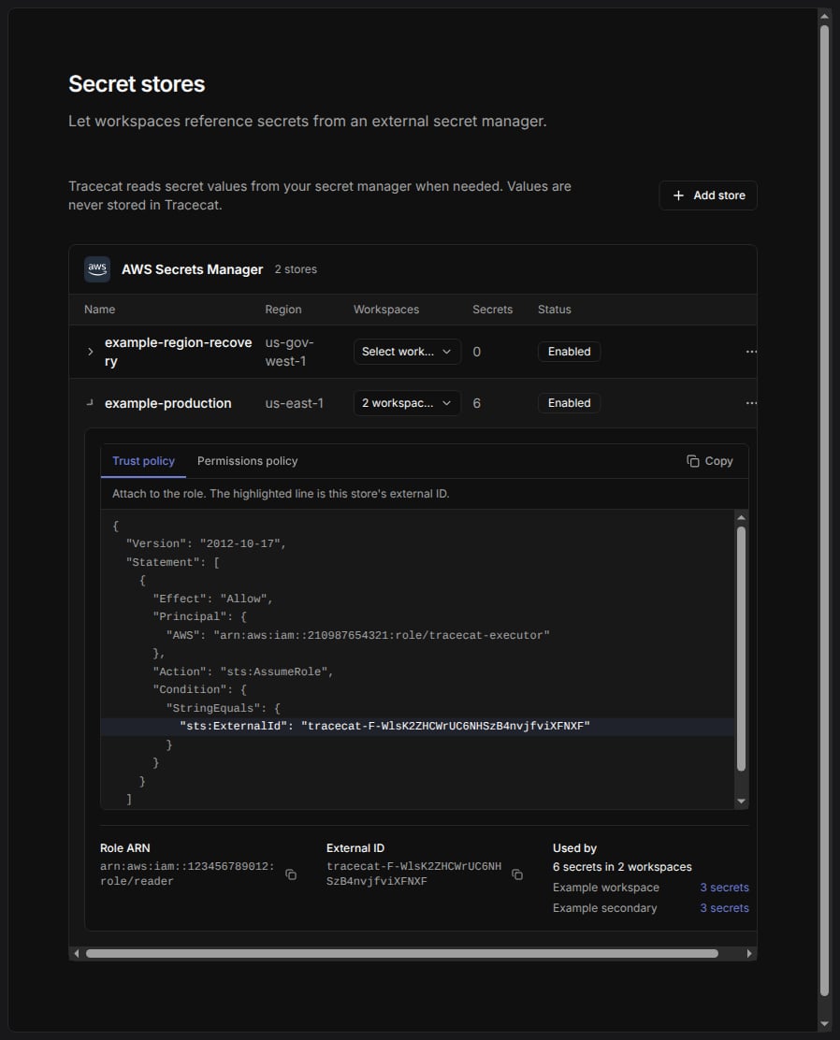The width and height of the screenshot is (840, 1040).
Task: Click the Example workspace label
Action: click(x=606, y=888)
